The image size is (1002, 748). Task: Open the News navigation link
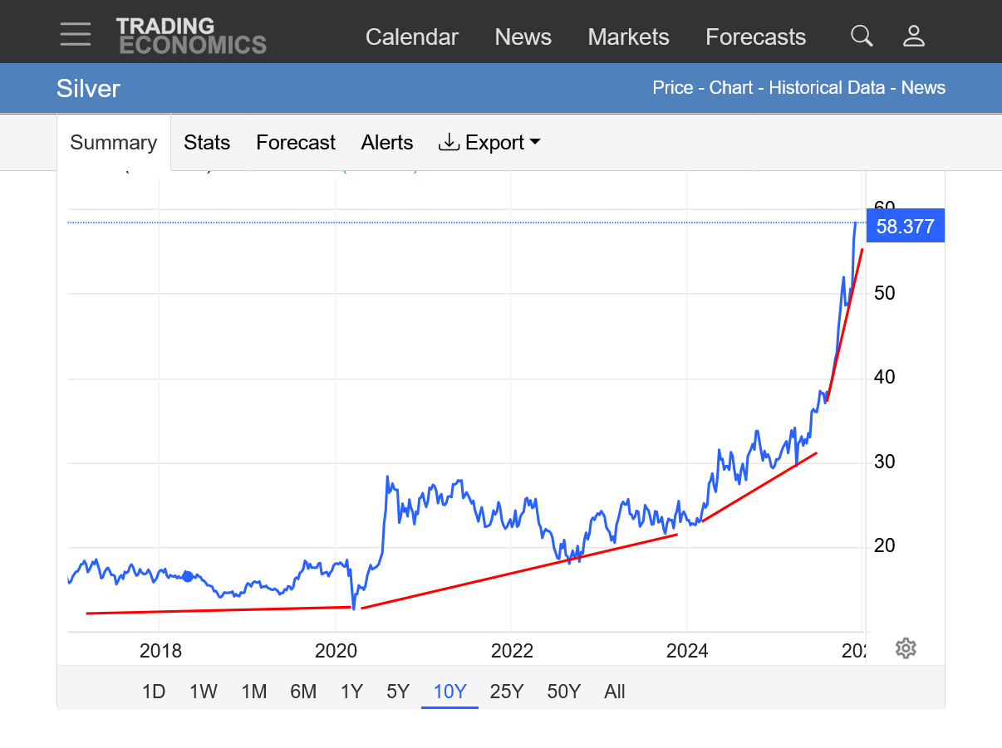coord(523,37)
